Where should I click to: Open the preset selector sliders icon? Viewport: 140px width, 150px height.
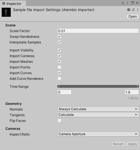(133, 10)
